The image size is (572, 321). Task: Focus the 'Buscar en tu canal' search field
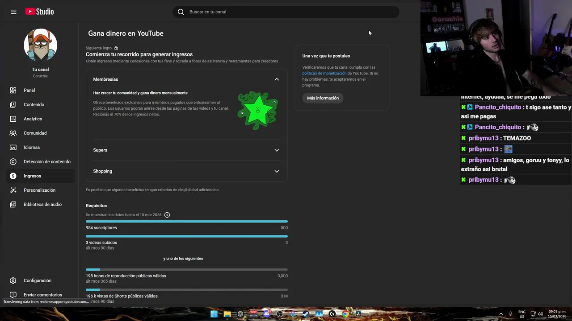tap(286, 12)
